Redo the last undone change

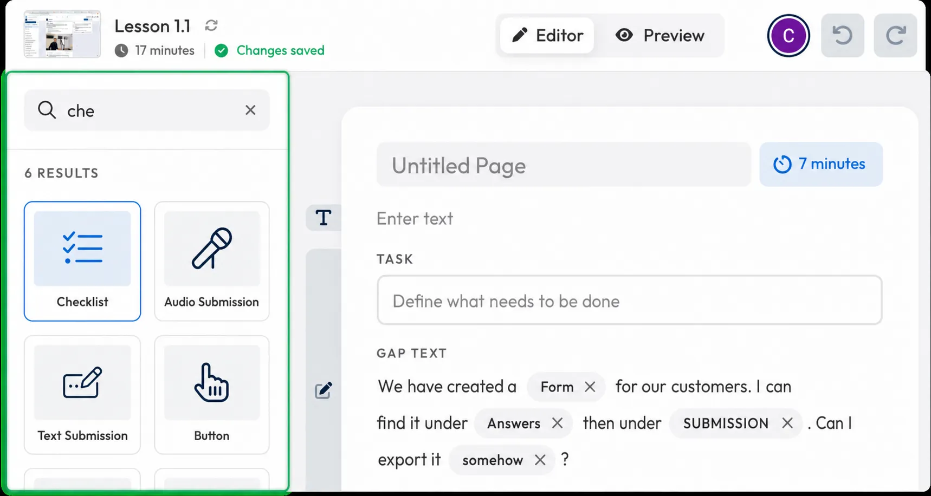click(896, 36)
